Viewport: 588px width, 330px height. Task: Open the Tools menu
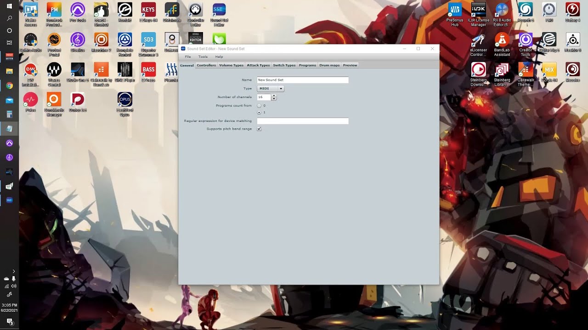tap(203, 57)
